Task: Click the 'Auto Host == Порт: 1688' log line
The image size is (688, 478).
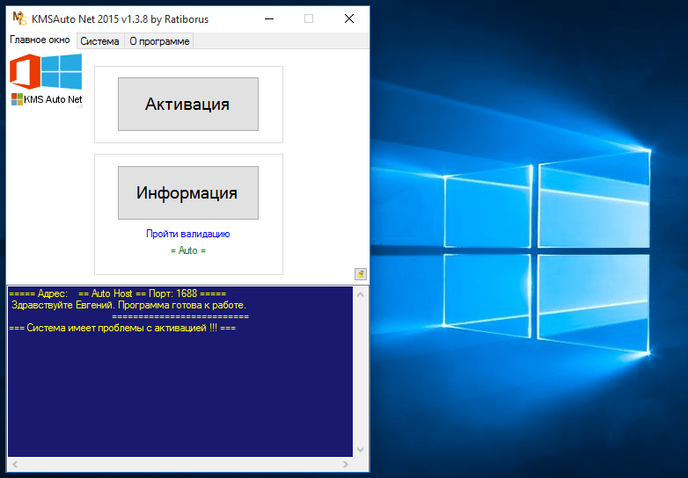Action: 117,293
